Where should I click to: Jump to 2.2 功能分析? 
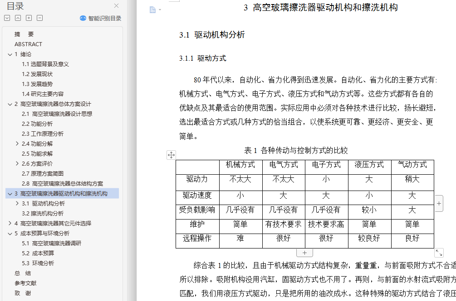(37, 124)
